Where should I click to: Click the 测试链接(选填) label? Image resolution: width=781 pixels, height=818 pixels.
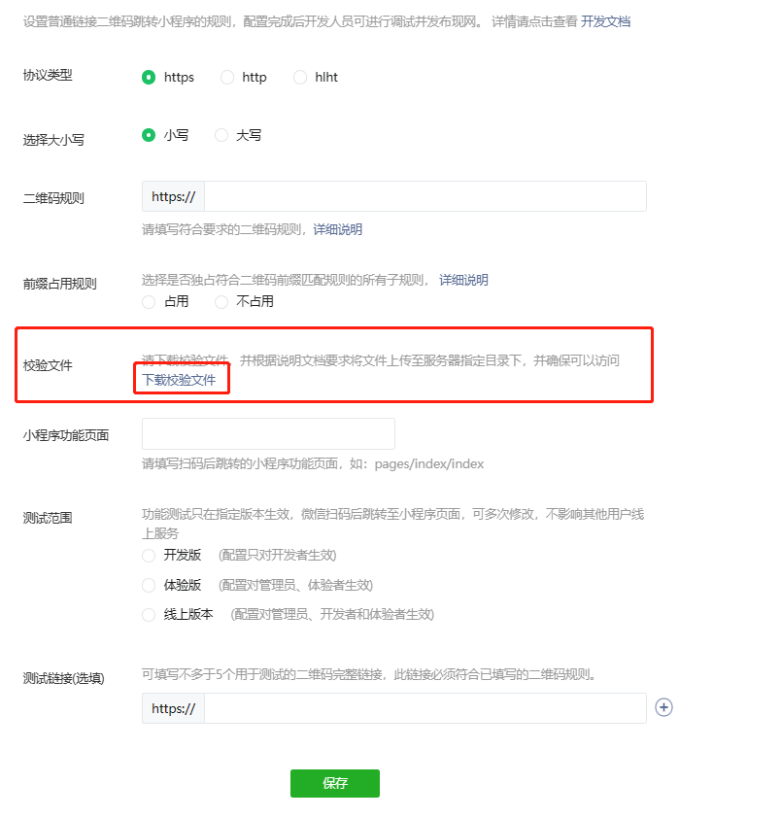[64, 678]
